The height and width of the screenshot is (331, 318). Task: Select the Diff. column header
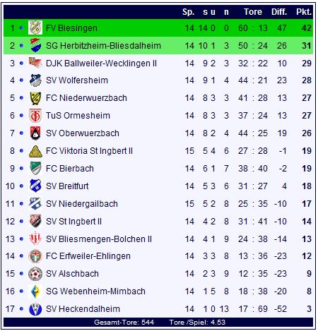point(279,12)
